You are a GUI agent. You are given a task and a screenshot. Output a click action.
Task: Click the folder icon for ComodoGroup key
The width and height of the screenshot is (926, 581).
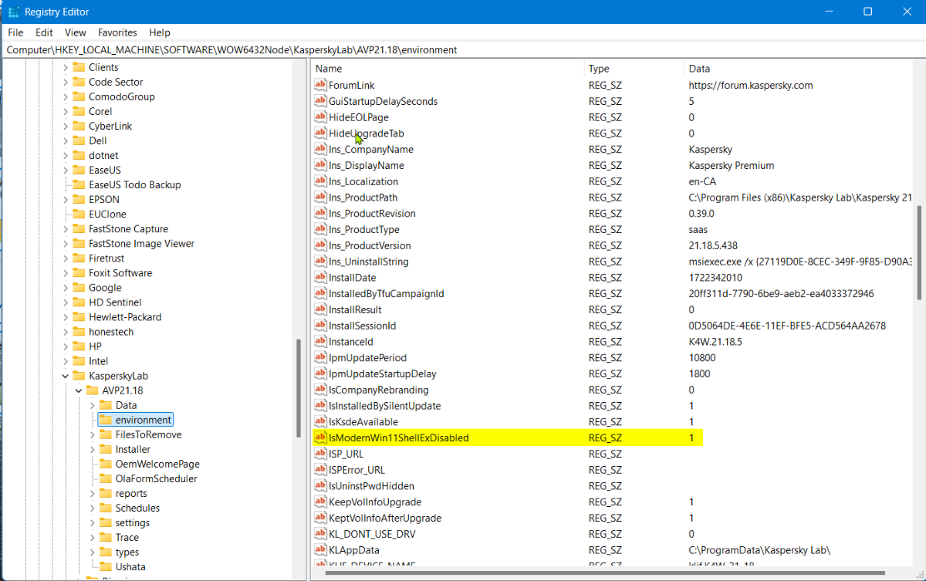tap(79, 96)
